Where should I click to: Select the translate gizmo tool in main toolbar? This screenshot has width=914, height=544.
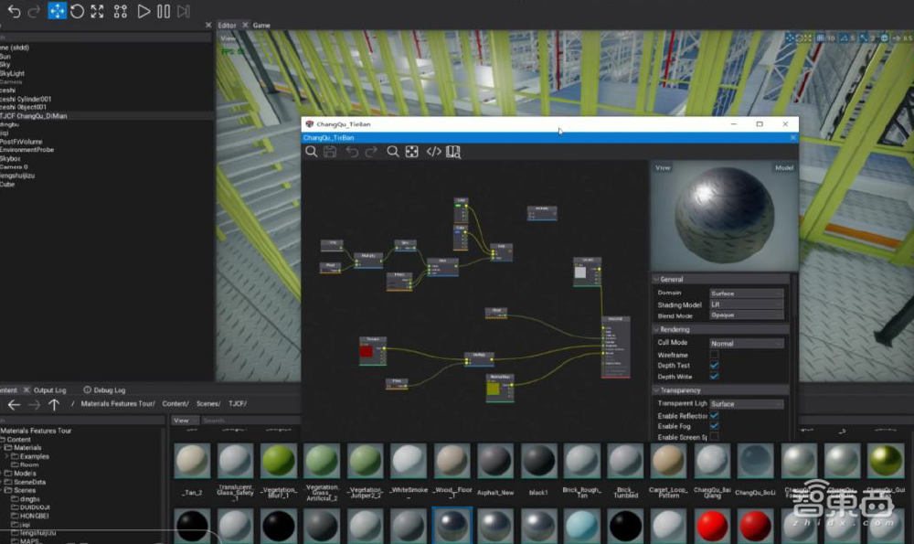coord(57,11)
